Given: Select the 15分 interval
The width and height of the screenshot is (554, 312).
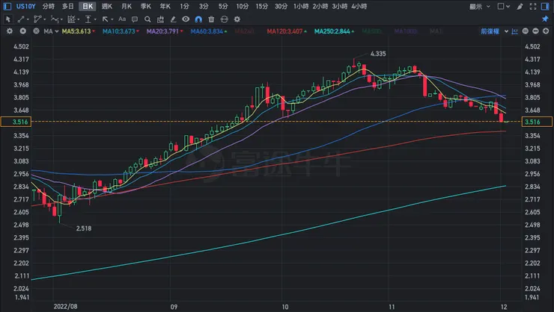Looking at the screenshot, I should coord(262,6).
